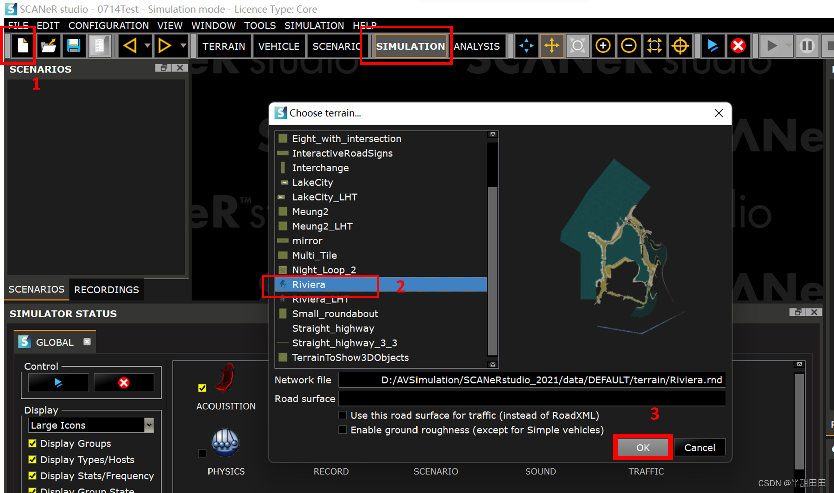Open the WINDOW menu
Viewport: 834px width, 493px height.
(214, 25)
